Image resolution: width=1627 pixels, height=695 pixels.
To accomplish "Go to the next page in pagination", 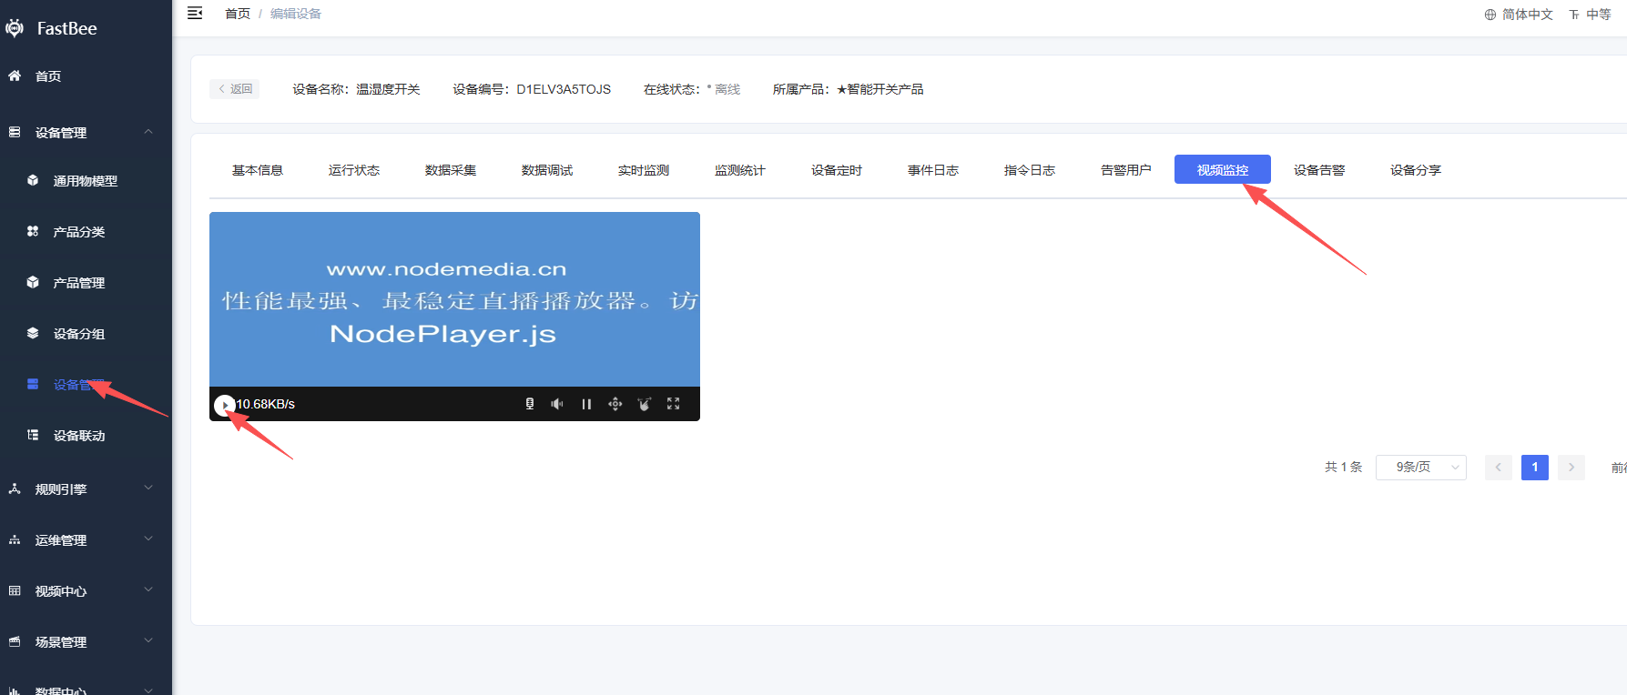I will pyautogui.click(x=1571, y=468).
